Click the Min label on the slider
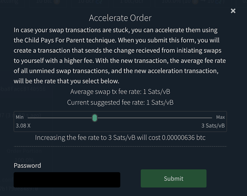 [x=20, y=117]
